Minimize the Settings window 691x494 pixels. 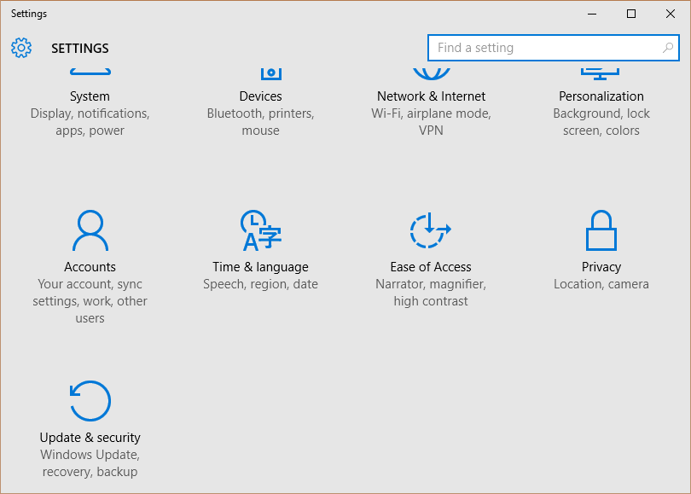pos(592,14)
